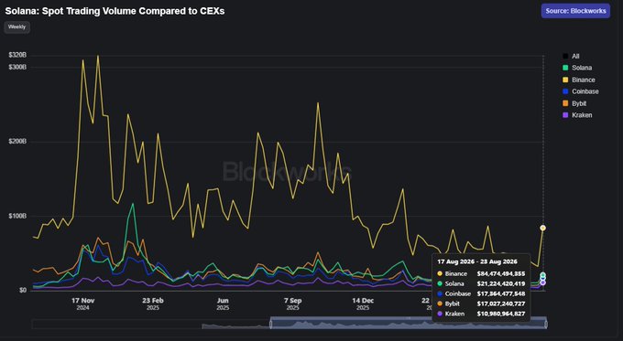The image size is (623, 341).
Task: Click Binance value $84,474,494,855 in tooltip
Action: coord(501,274)
